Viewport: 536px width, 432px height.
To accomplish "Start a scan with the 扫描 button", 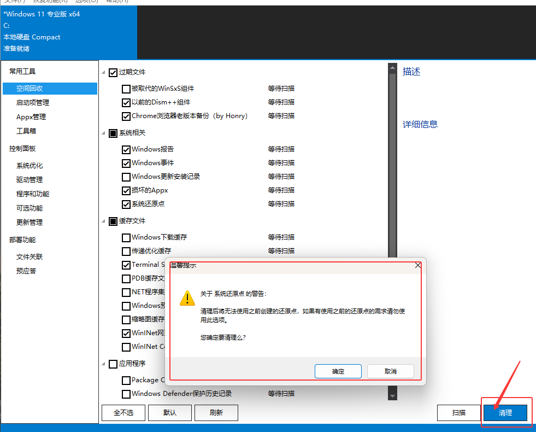I will [x=459, y=413].
